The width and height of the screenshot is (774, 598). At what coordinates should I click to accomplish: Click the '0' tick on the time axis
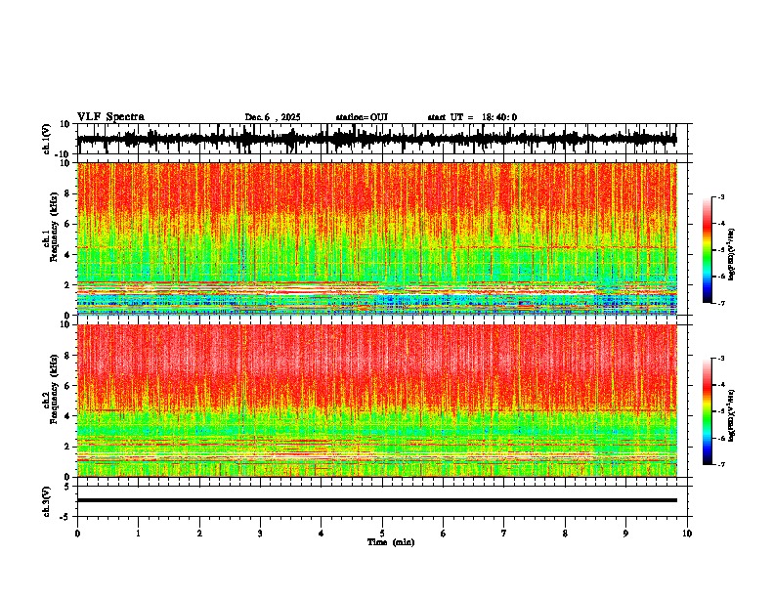77,534
